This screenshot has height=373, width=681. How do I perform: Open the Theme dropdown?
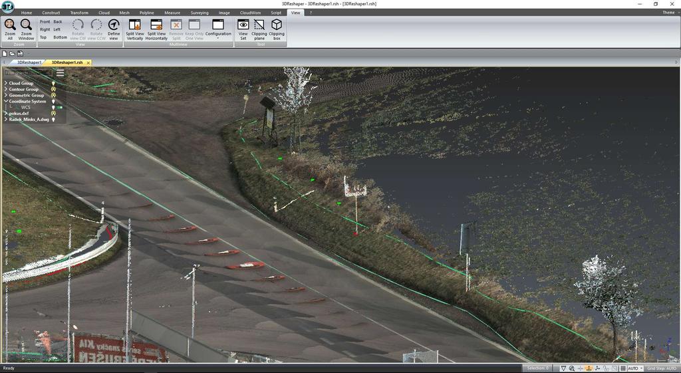coord(669,13)
